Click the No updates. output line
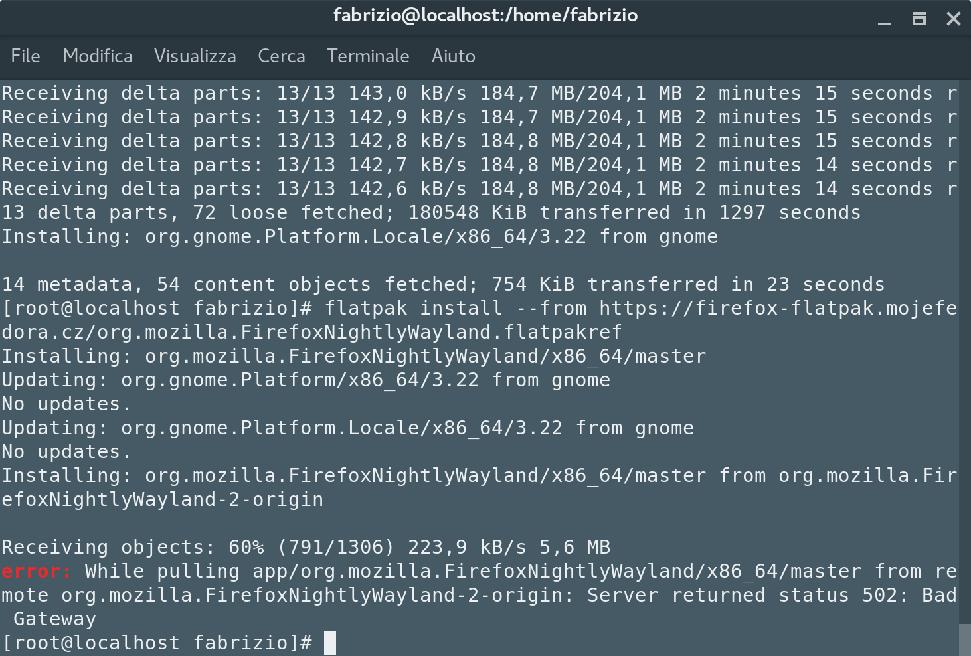 pos(65,403)
